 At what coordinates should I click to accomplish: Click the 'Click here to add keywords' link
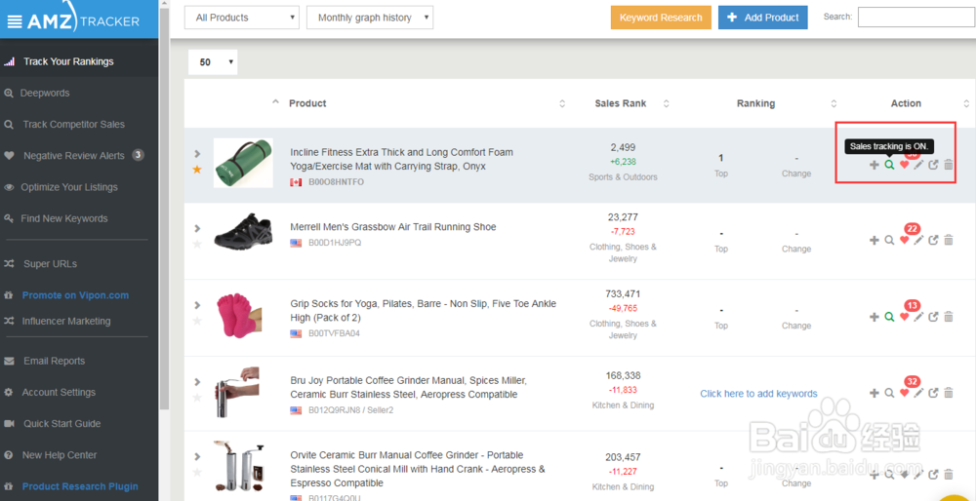[x=758, y=394]
